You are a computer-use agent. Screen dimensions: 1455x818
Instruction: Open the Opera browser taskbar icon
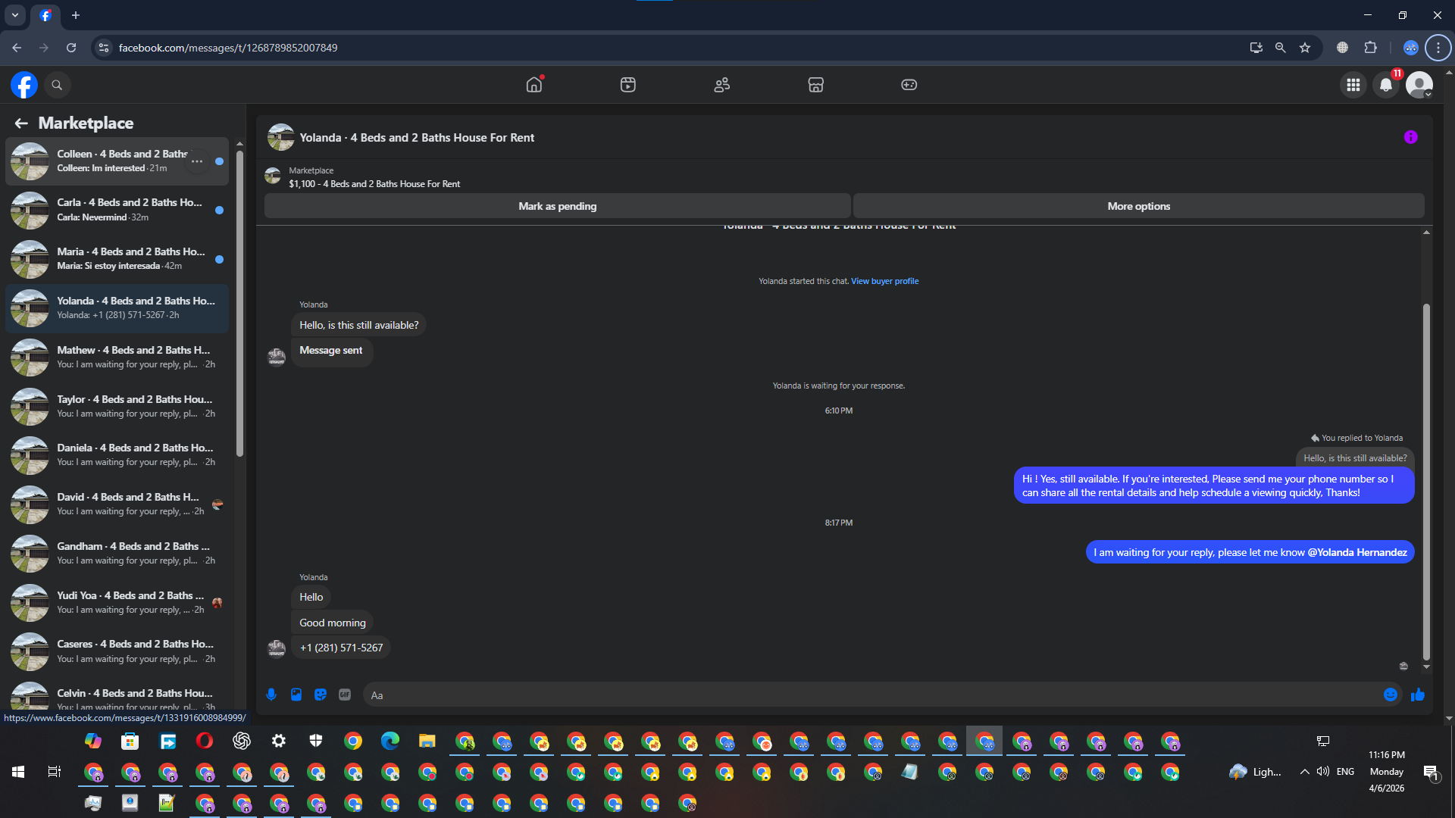coord(205,741)
